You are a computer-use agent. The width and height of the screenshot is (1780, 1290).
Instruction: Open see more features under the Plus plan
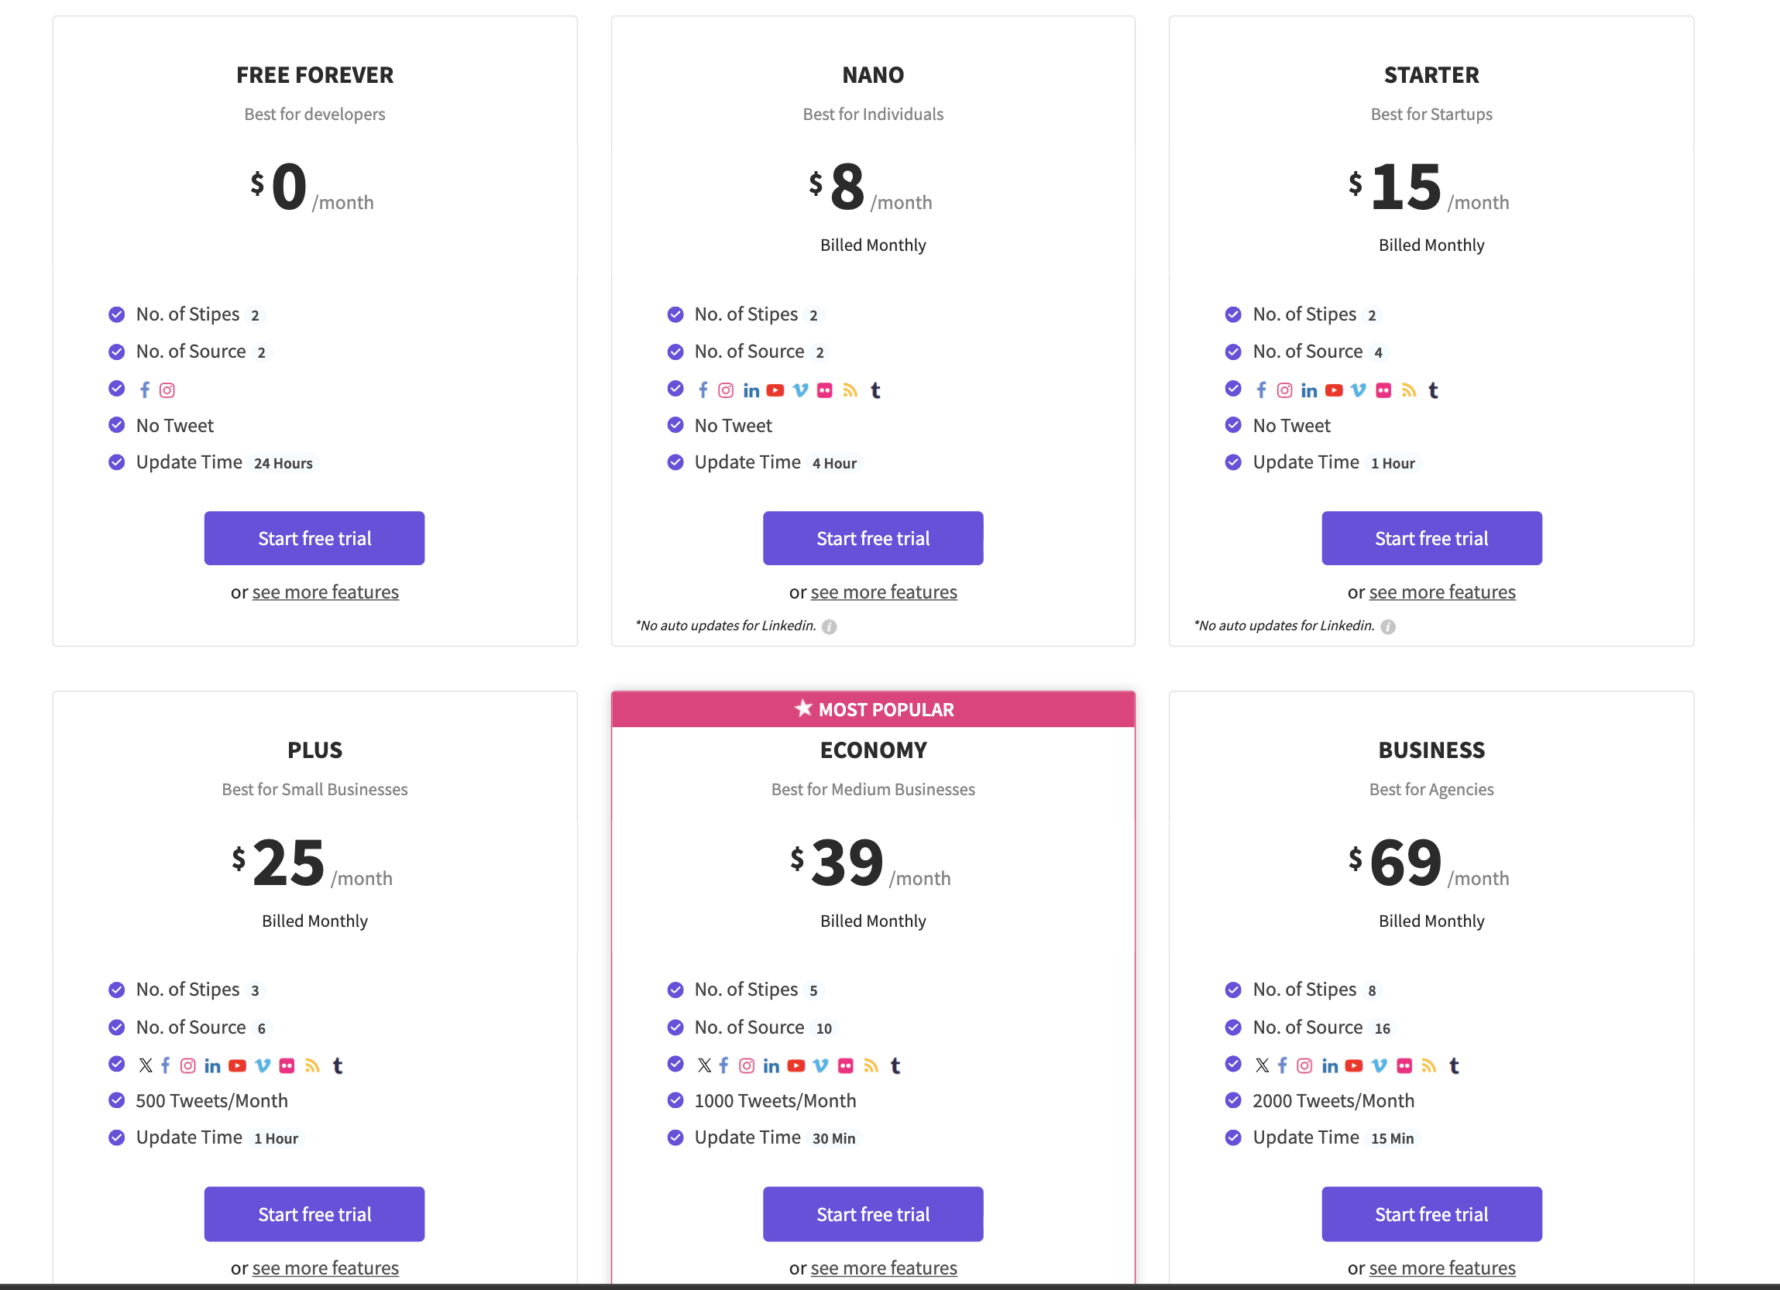[x=325, y=1268]
